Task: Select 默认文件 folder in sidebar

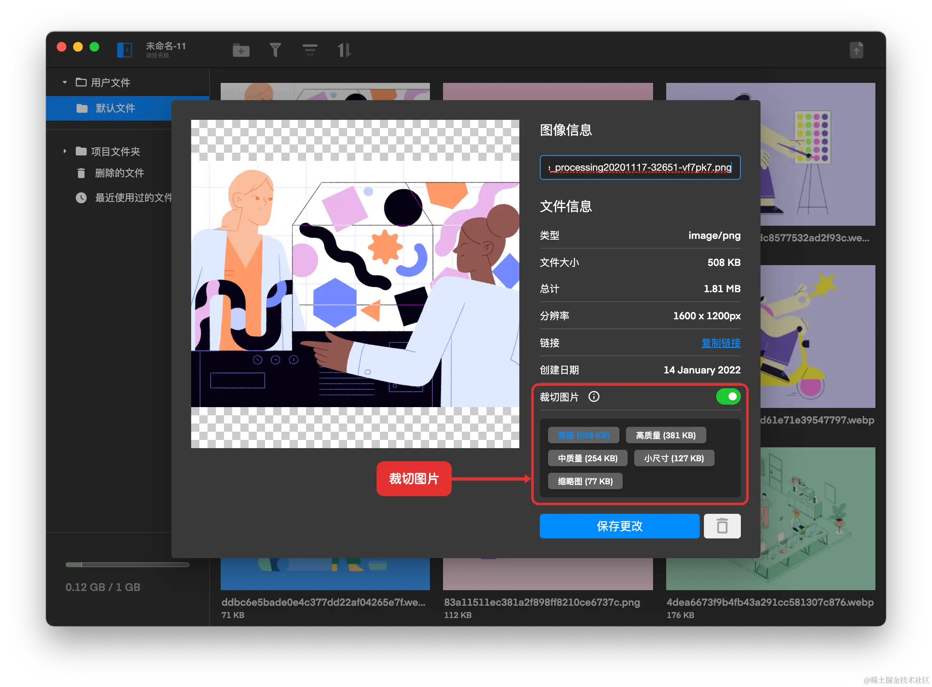Action: pos(115,108)
